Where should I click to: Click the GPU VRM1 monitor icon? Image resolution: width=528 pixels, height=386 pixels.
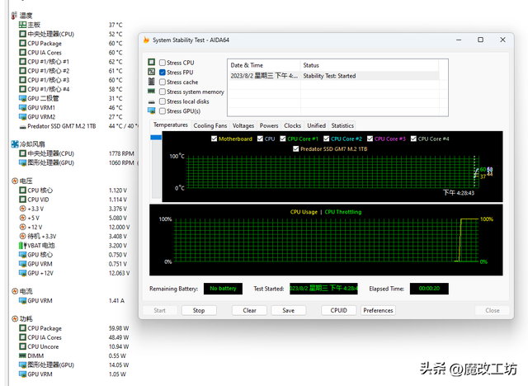point(22,108)
